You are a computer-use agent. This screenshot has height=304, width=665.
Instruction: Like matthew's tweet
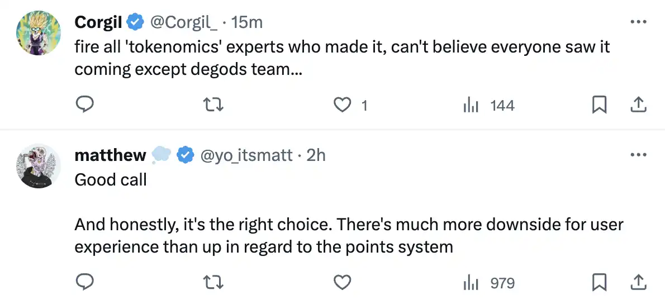[342, 283]
